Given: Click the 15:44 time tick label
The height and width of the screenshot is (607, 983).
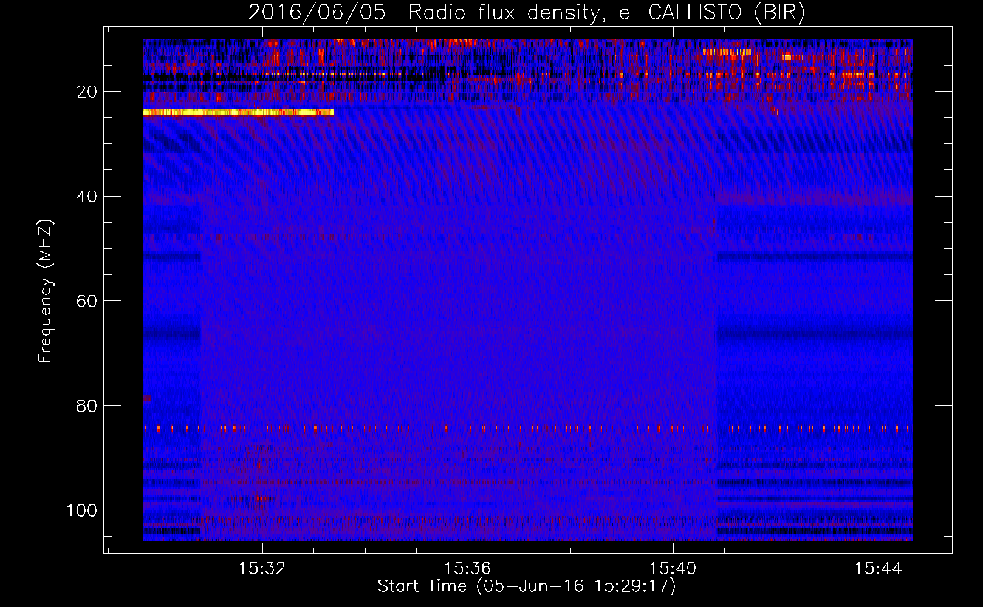Looking at the screenshot, I should coord(878,569).
